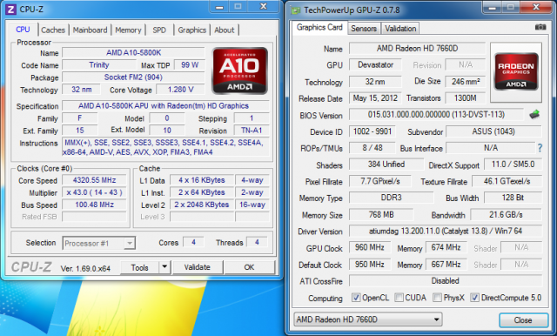Click the Revision value TN-A1

(x=252, y=131)
